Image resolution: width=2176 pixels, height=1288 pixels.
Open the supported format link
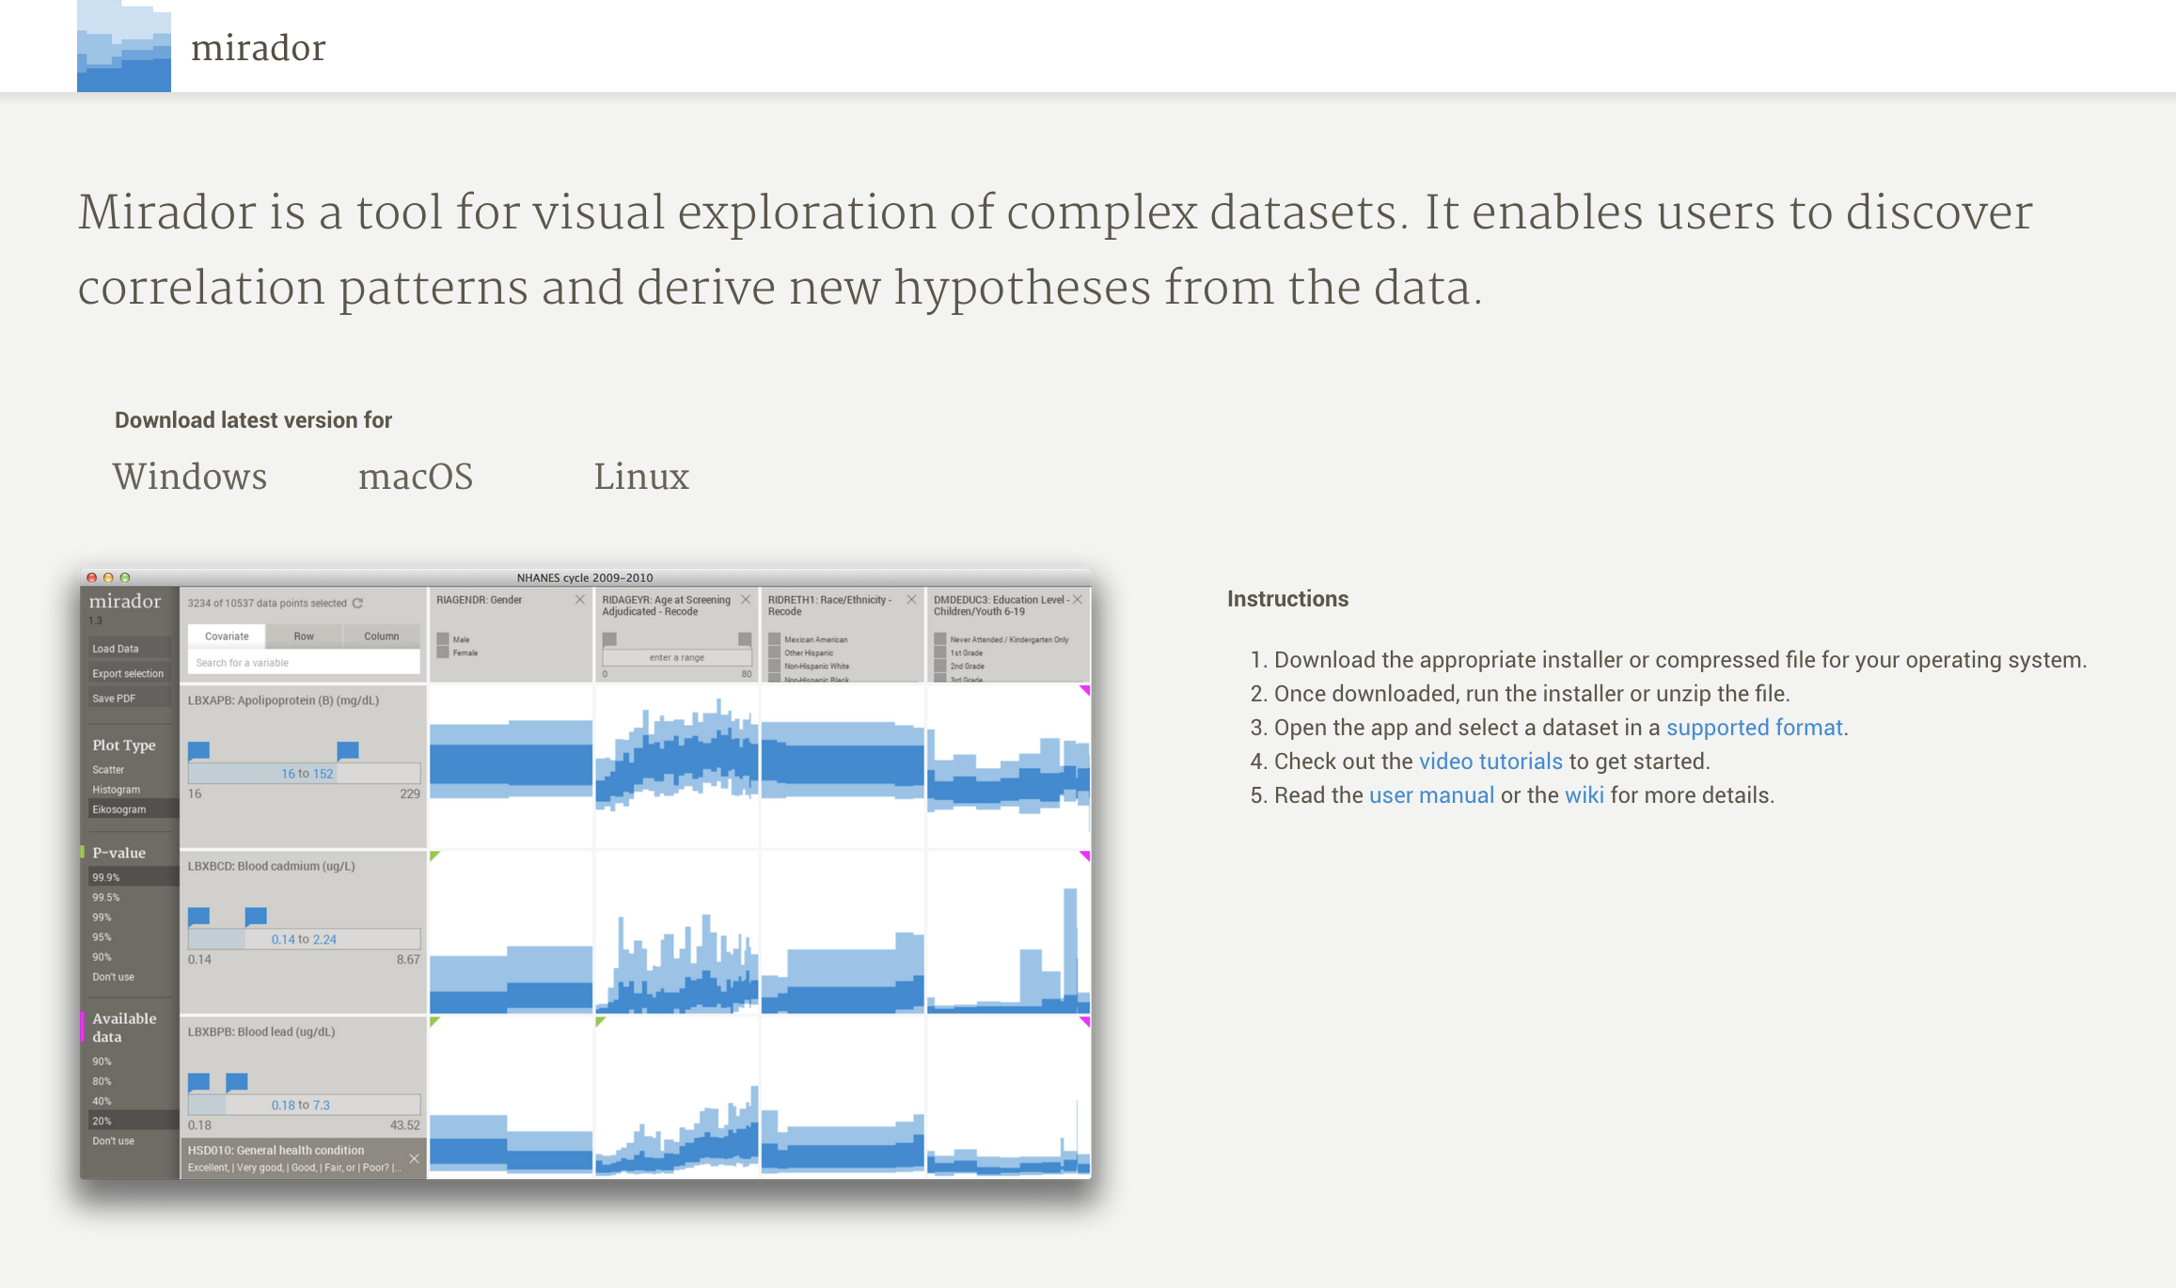1754,728
